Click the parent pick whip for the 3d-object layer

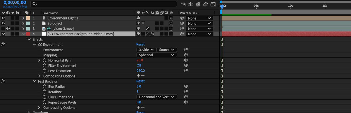coord(182,23)
